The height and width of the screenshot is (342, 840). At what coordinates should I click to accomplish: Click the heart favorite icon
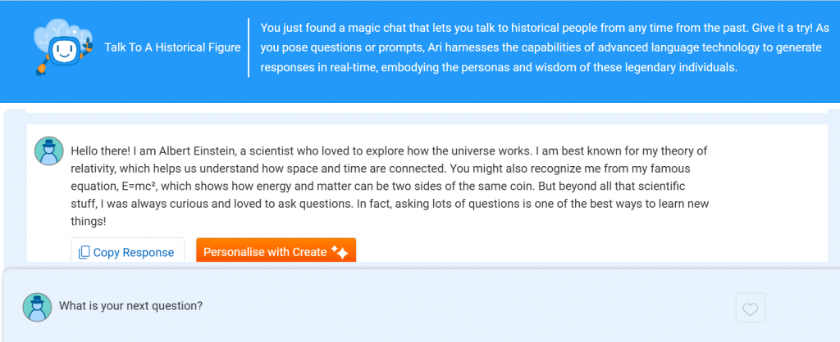click(751, 308)
